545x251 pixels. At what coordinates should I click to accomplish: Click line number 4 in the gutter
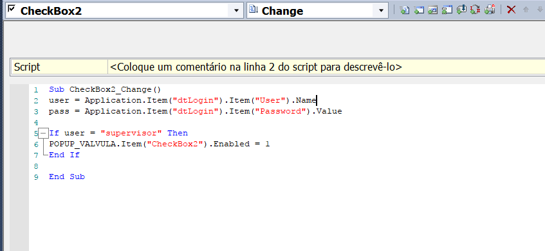[x=36, y=123]
